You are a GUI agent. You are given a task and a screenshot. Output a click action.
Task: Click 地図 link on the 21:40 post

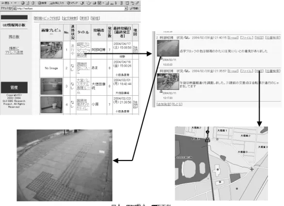pyautogui.click(x=259, y=38)
